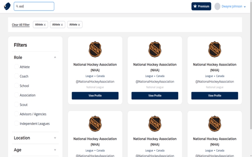The height and width of the screenshot is (157, 252).
Task: Open the Dwayne Johnson user menu arrow
Action: [245, 7]
